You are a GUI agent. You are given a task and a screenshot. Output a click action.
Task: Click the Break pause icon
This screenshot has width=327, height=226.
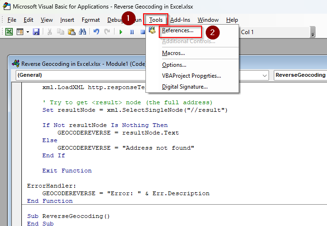132,32
